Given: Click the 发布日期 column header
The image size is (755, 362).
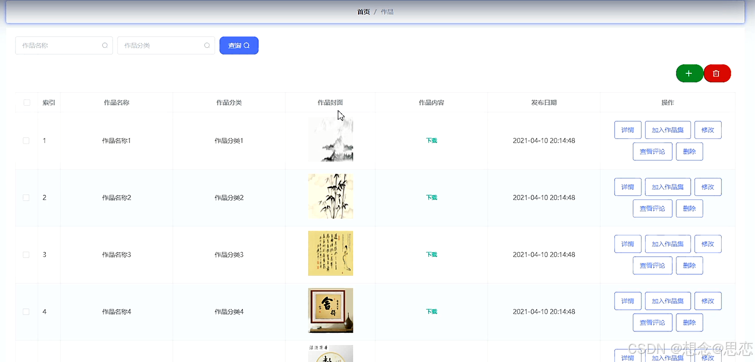Looking at the screenshot, I should (544, 103).
